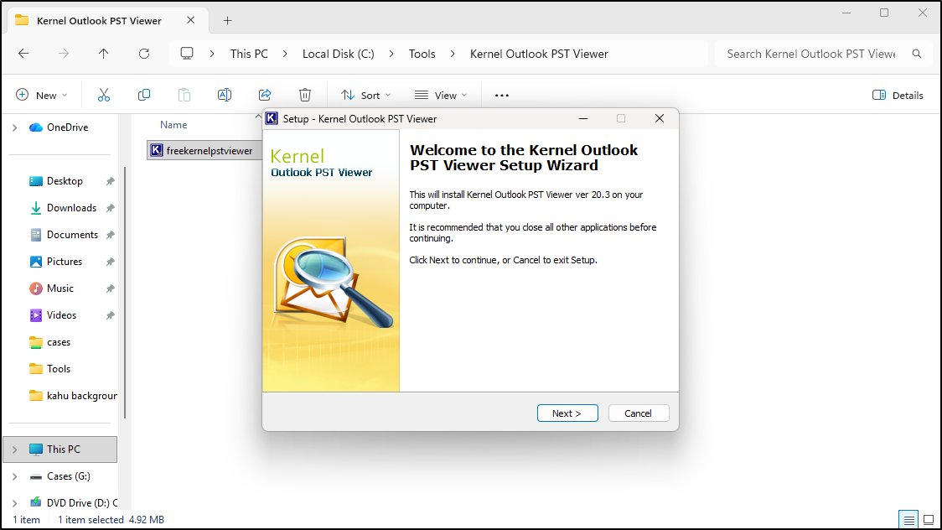Click the pin icon next to Music
The height and width of the screenshot is (530, 942).
[x=110, y=289]
